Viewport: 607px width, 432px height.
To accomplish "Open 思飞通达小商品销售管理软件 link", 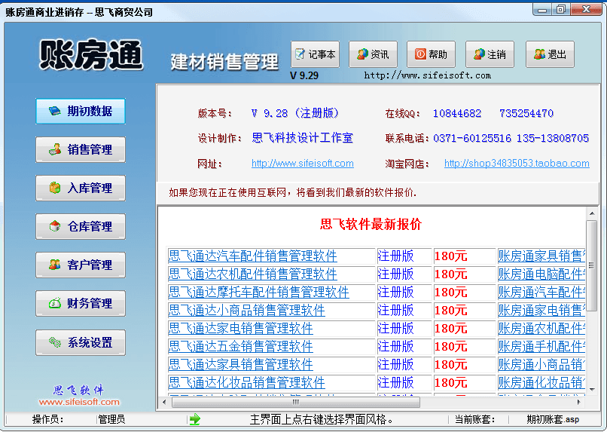I will point(246,311).
